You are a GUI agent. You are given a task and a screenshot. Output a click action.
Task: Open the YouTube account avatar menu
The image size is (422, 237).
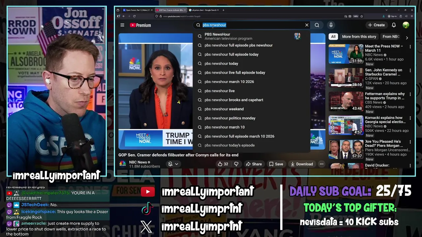(x=406, y=25)
